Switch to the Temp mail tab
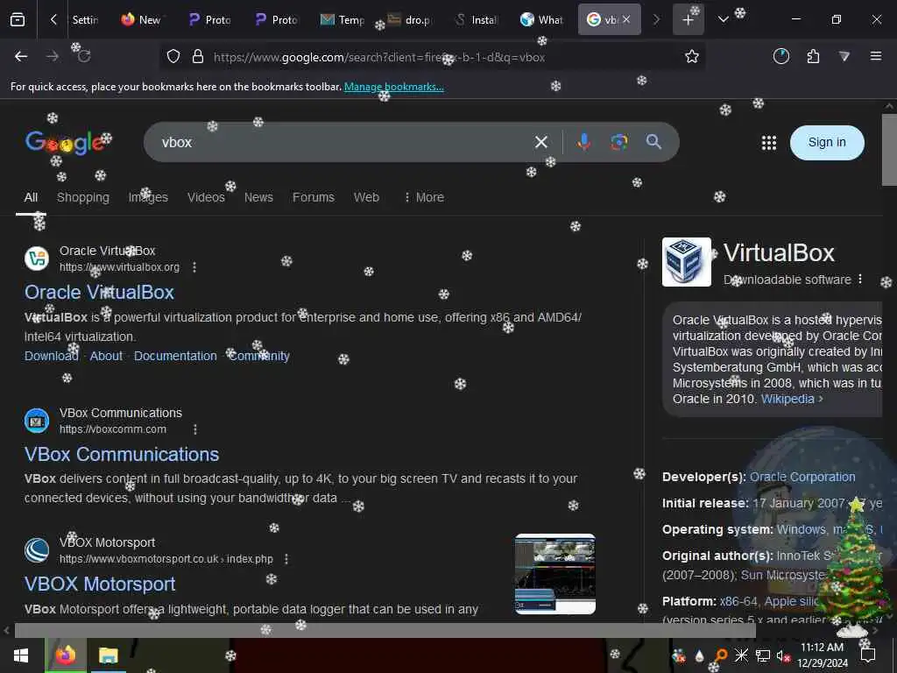The image size is (897, 673). (x=343, y=20)
